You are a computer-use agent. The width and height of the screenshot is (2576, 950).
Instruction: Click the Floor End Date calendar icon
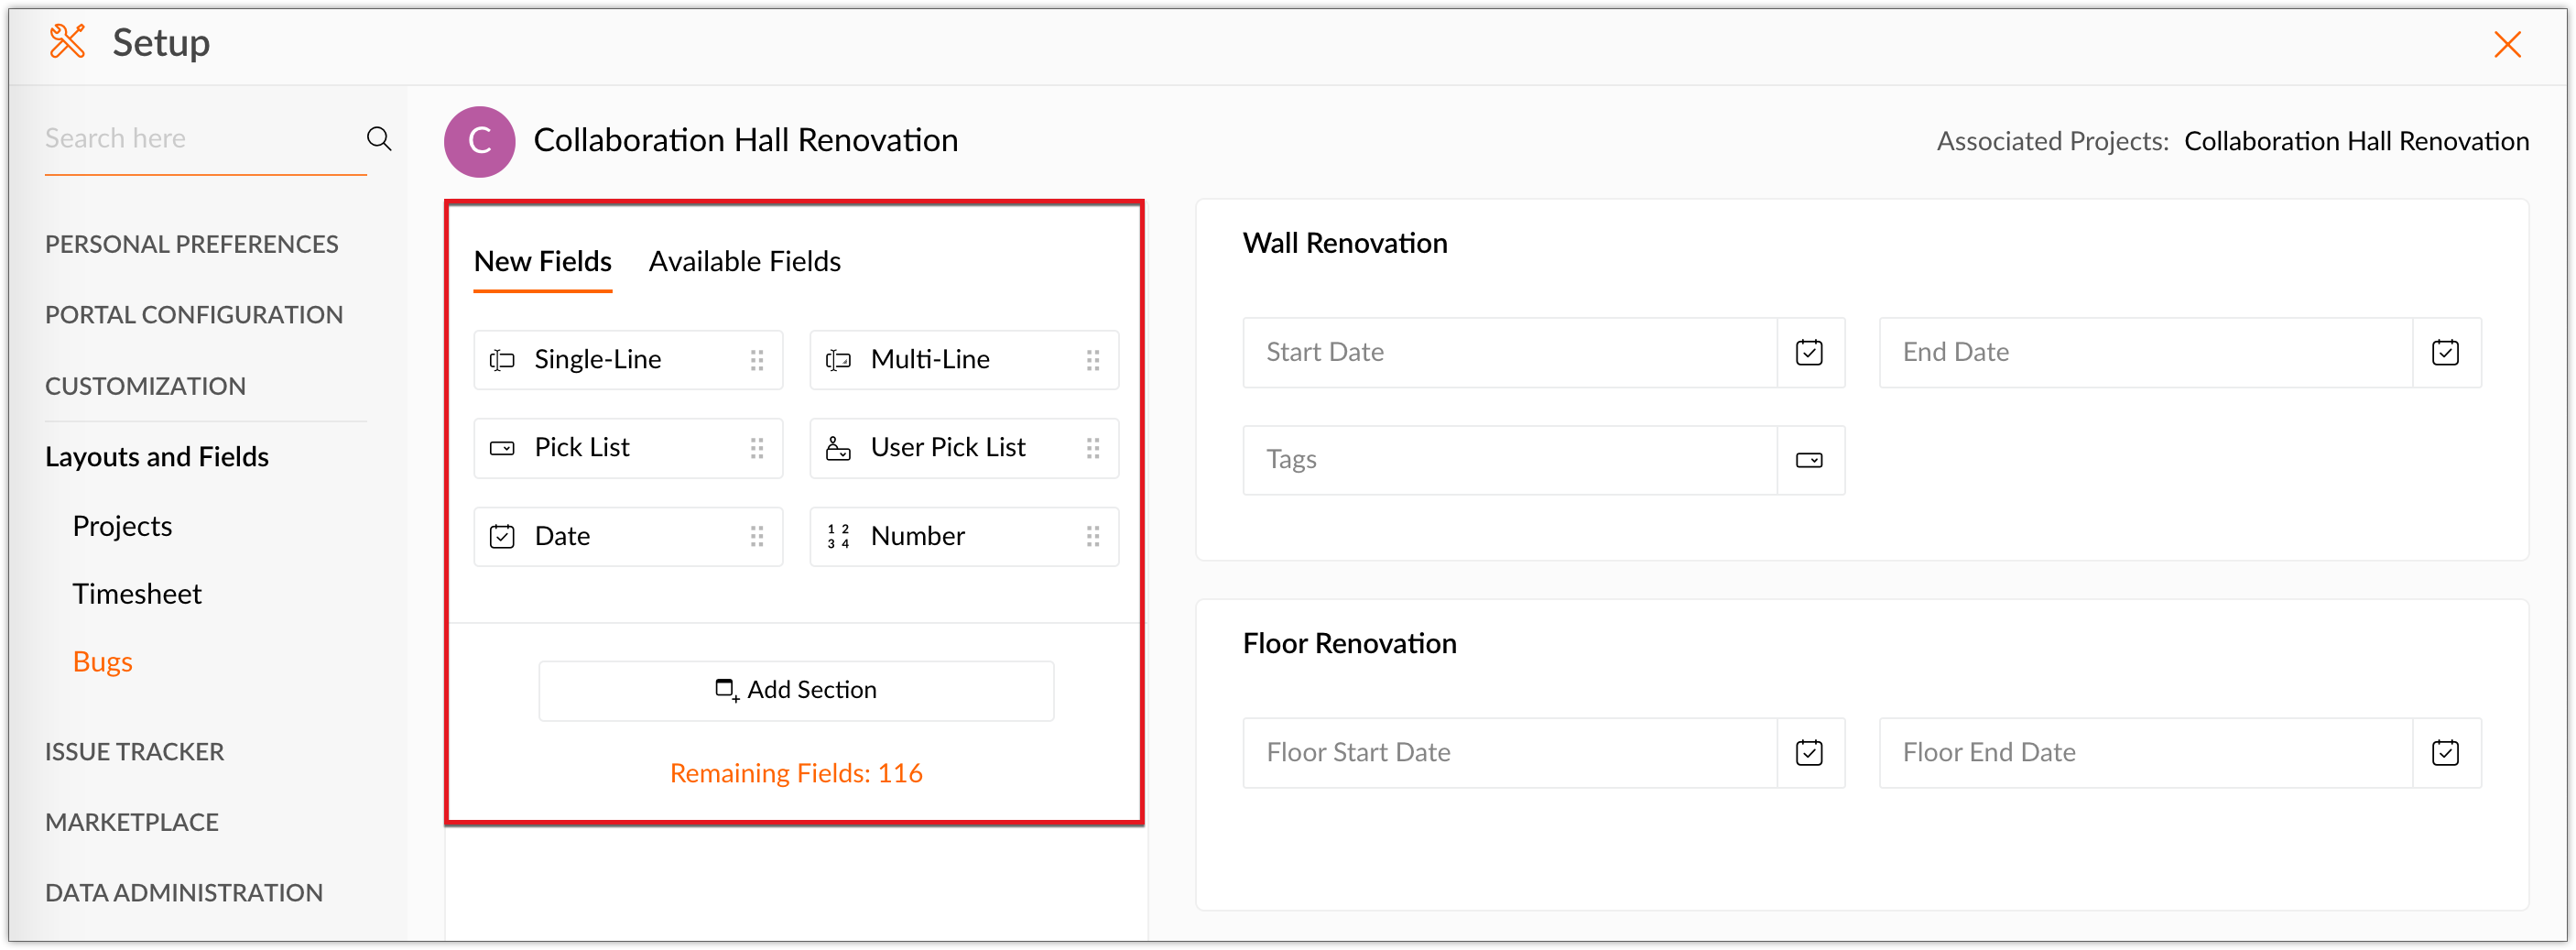click(x=2445, y=753)
